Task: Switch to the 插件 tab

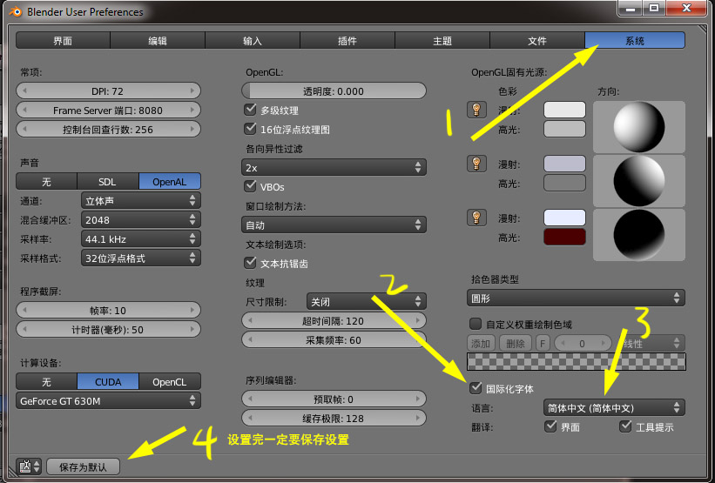Action: 347,41
